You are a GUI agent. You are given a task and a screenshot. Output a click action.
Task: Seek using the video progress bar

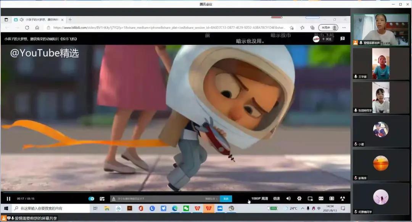click(x=175, y=192)
